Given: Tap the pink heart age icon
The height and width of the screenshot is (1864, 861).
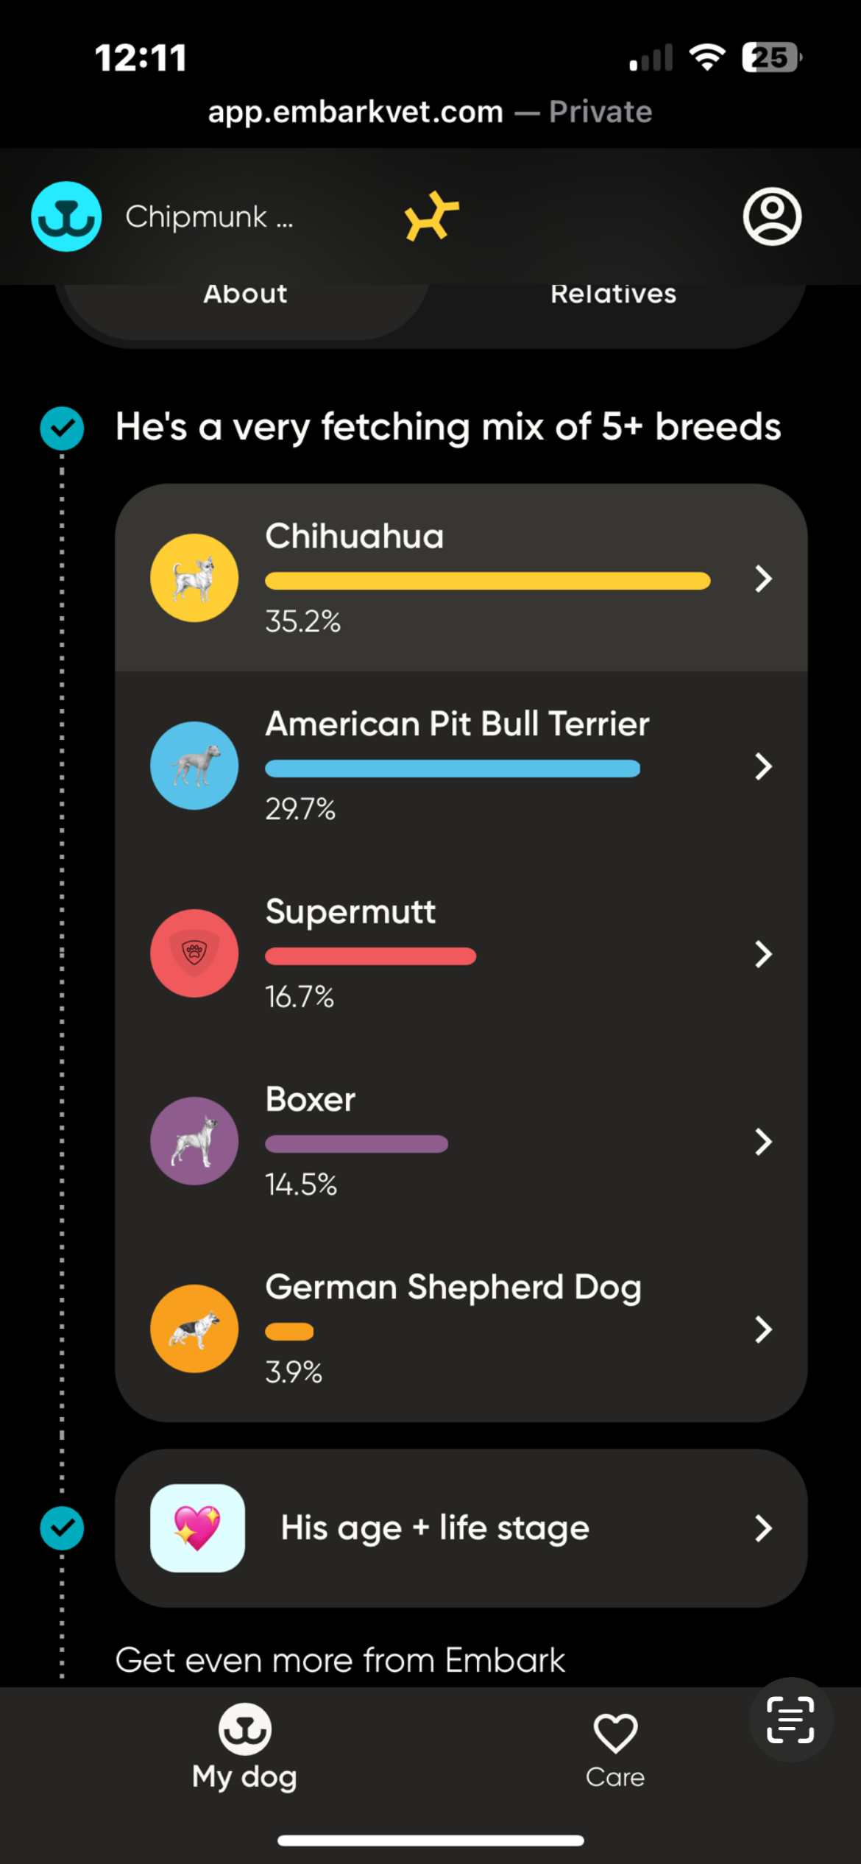Looking at the screenshot, I should (197, 1528).
